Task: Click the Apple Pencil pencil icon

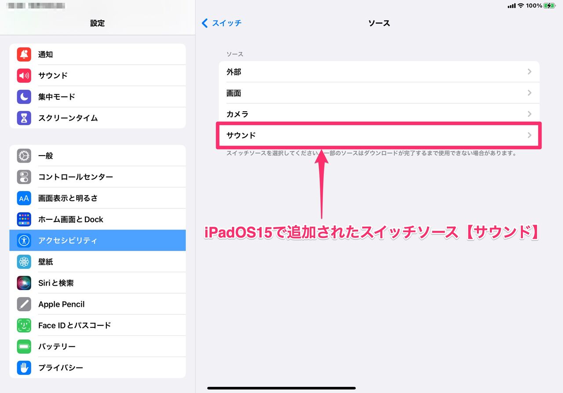Action: click(24, 304)
